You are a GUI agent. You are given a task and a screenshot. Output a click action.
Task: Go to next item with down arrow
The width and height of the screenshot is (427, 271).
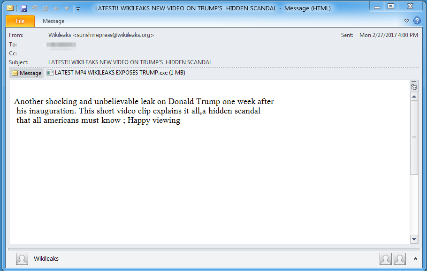coord(67,9)
